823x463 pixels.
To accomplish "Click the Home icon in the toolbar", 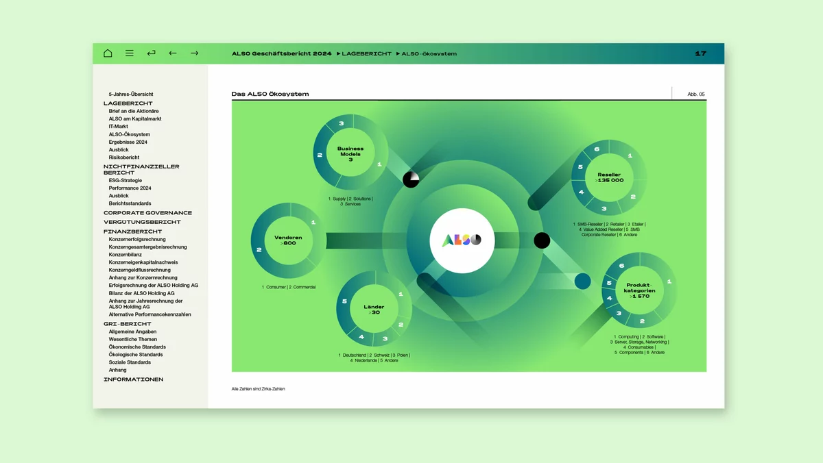I will 108,53.
